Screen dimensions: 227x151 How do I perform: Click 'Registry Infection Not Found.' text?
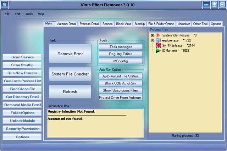[x=71, y=111]
